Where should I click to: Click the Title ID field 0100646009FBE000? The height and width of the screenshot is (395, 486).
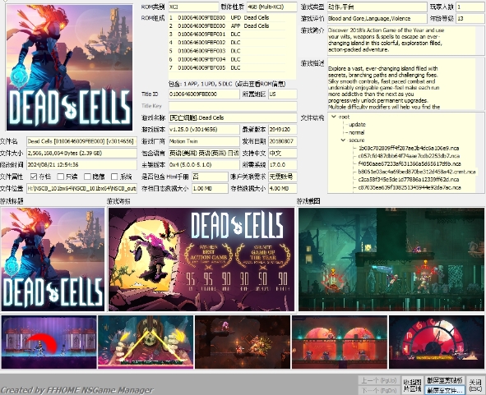pos(204,94)
